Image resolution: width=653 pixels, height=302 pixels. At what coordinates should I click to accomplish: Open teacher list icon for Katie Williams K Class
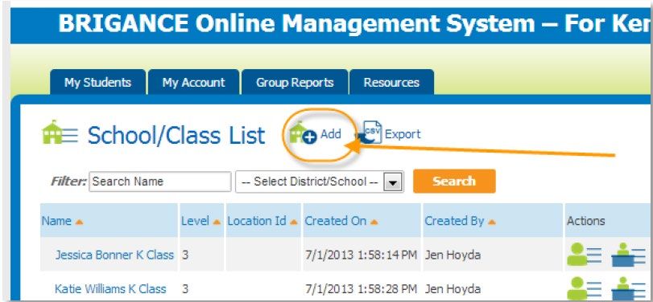[x=628, y=288]
